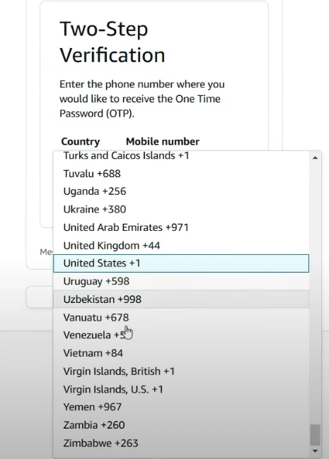This screenshot has height=459, width=329.
Task: Pick Zambia +260 option
Action: 181,425
